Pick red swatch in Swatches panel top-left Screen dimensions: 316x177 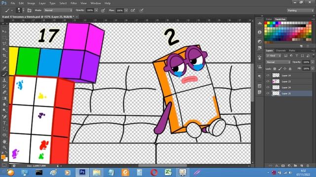pos(266,23)
